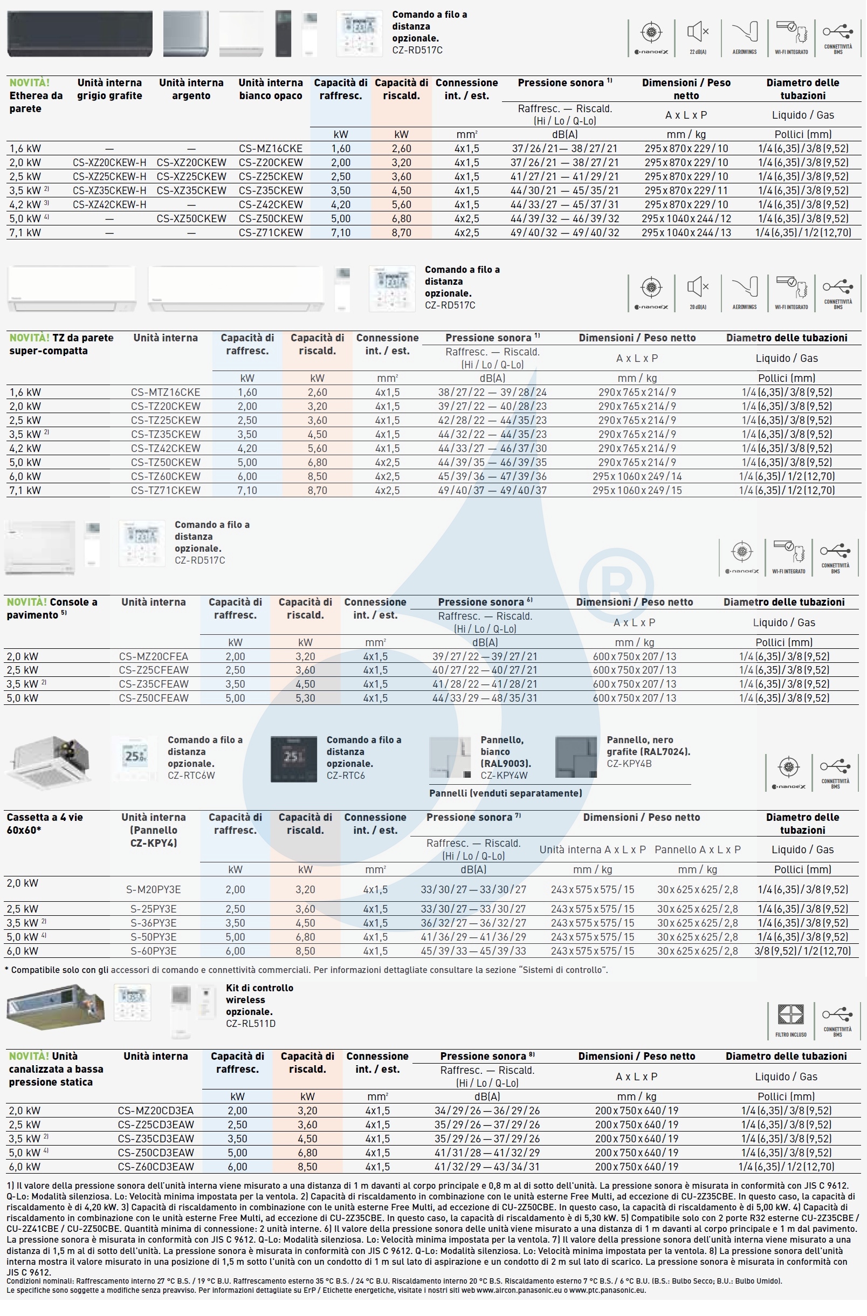Click Wi-Fi Integrato icon in Etherea section

click(792, 37)
